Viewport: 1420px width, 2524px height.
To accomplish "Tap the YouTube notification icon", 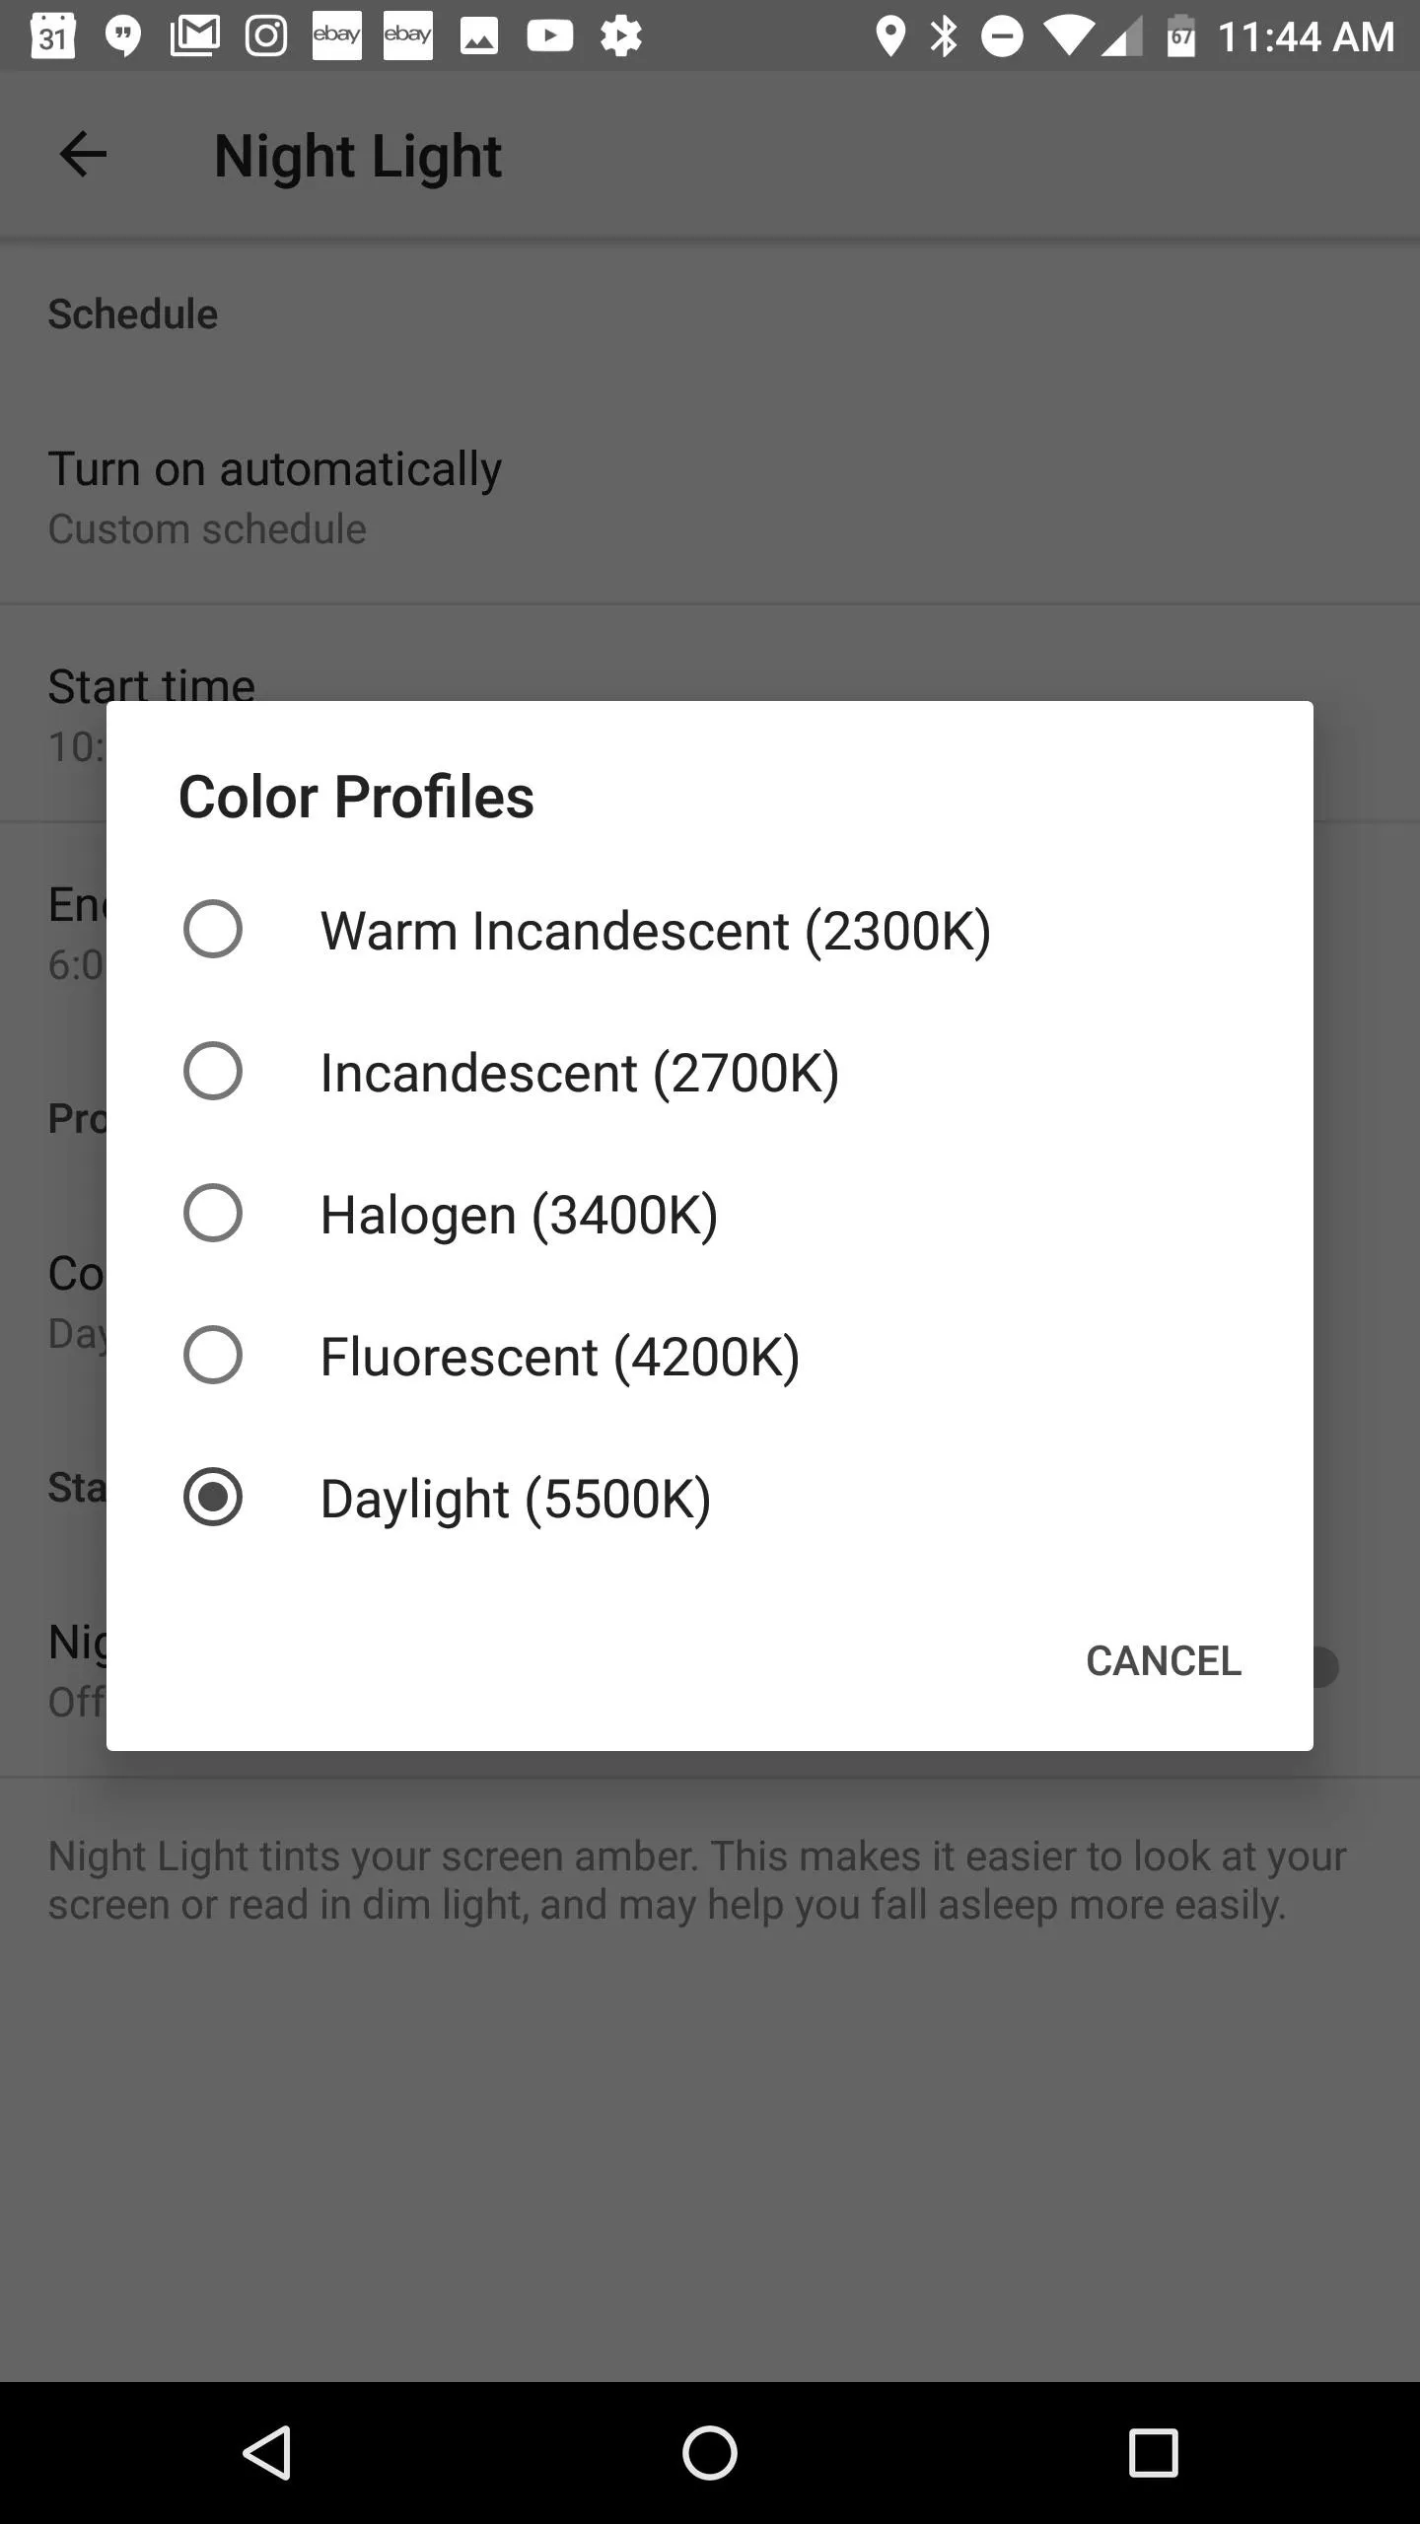I will point(549,36).
